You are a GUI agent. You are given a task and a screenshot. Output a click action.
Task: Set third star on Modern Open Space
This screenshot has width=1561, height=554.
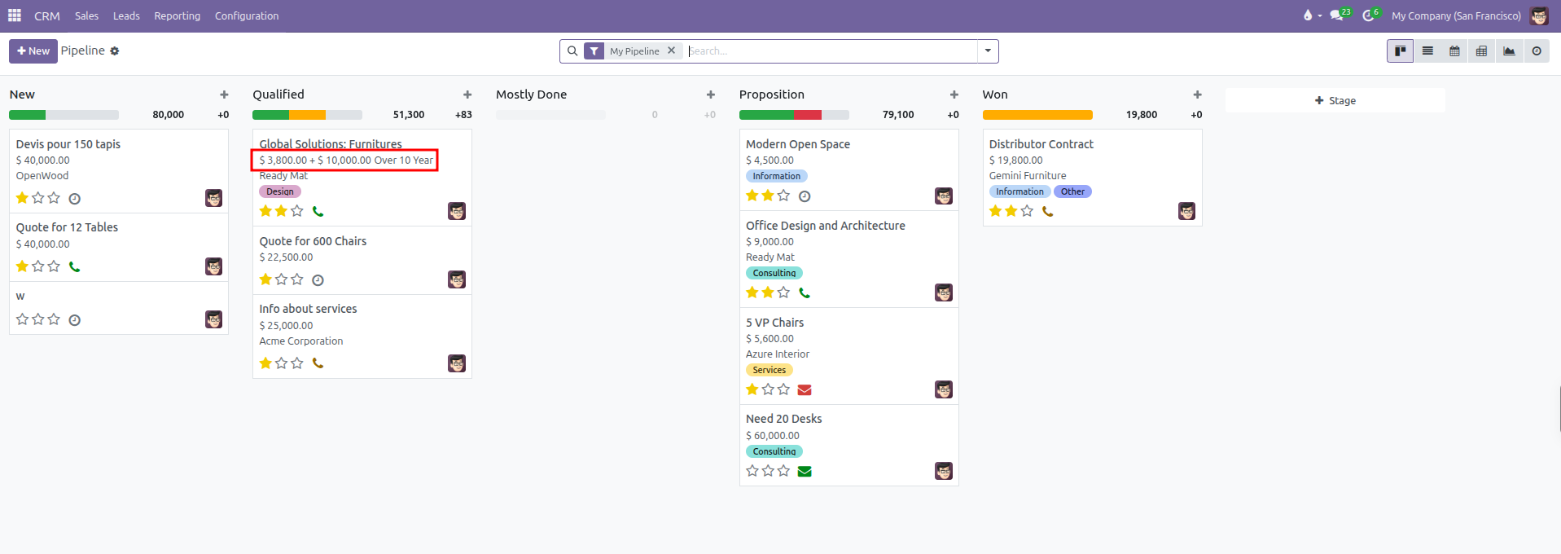pyautogui.click(x=783, y=196)
